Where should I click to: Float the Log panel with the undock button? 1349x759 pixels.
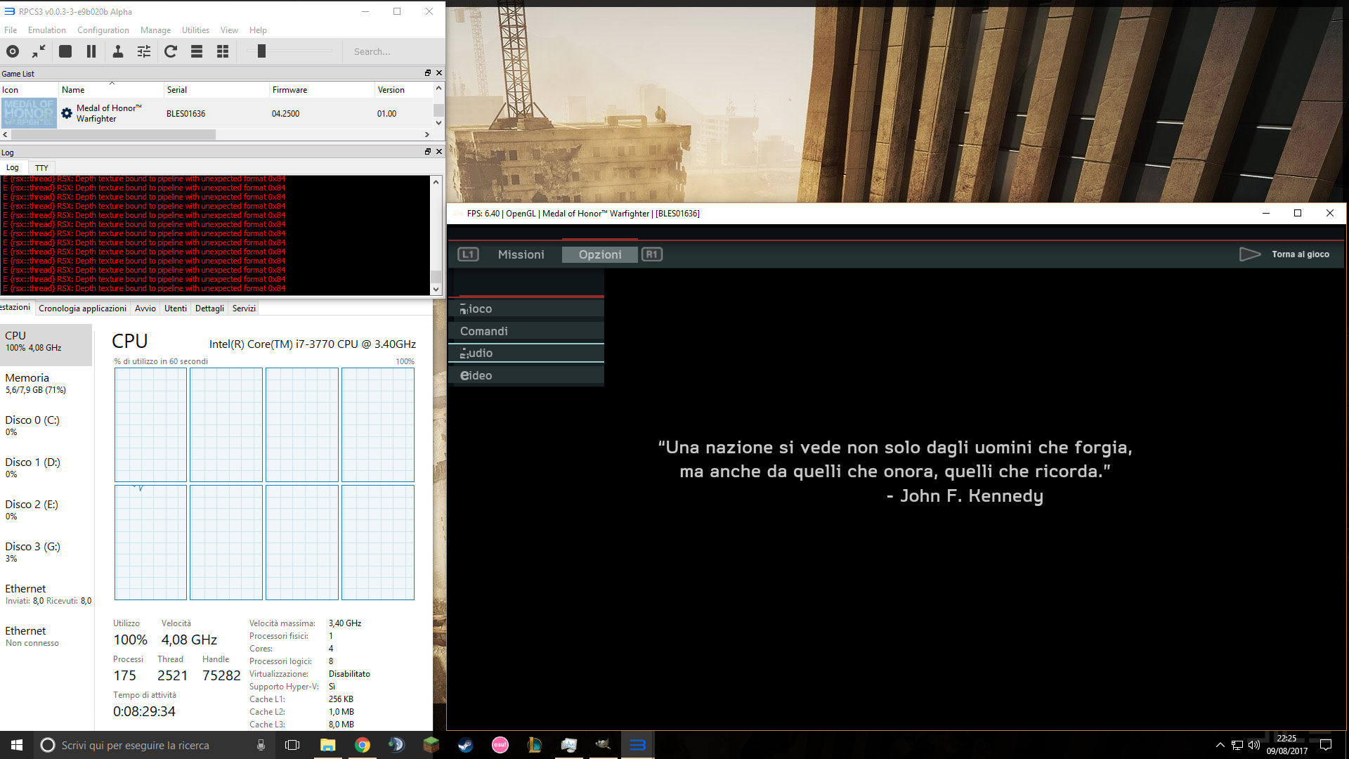coord(427,152)
